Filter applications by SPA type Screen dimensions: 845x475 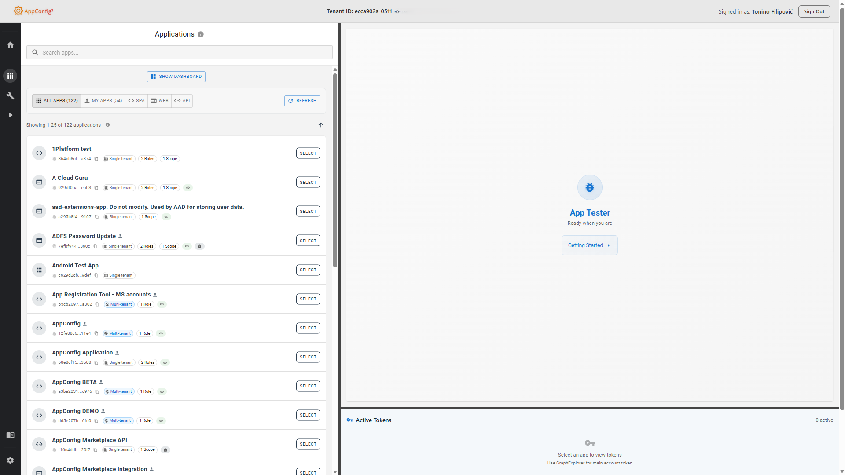pyautogui.click(x=136, y=101)
